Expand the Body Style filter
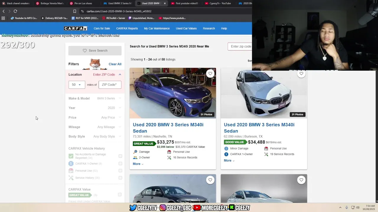 pyautogui.click(x=95, y=136)
